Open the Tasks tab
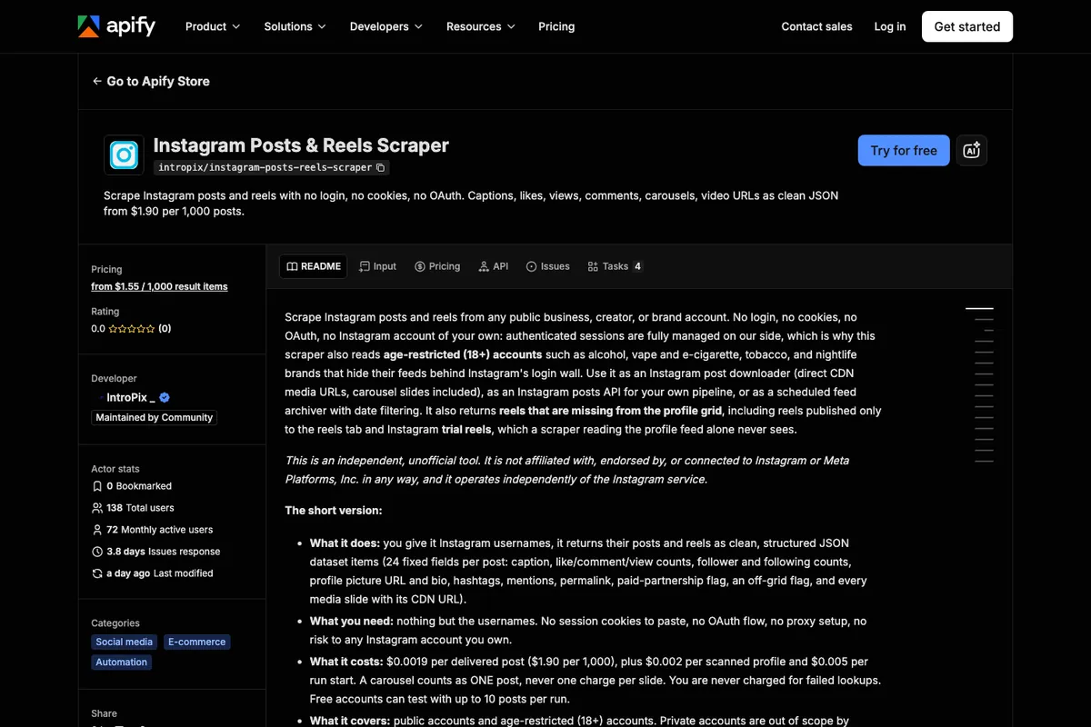 click(616, 266)
